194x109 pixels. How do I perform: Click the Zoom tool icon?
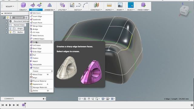click(92, 99)
